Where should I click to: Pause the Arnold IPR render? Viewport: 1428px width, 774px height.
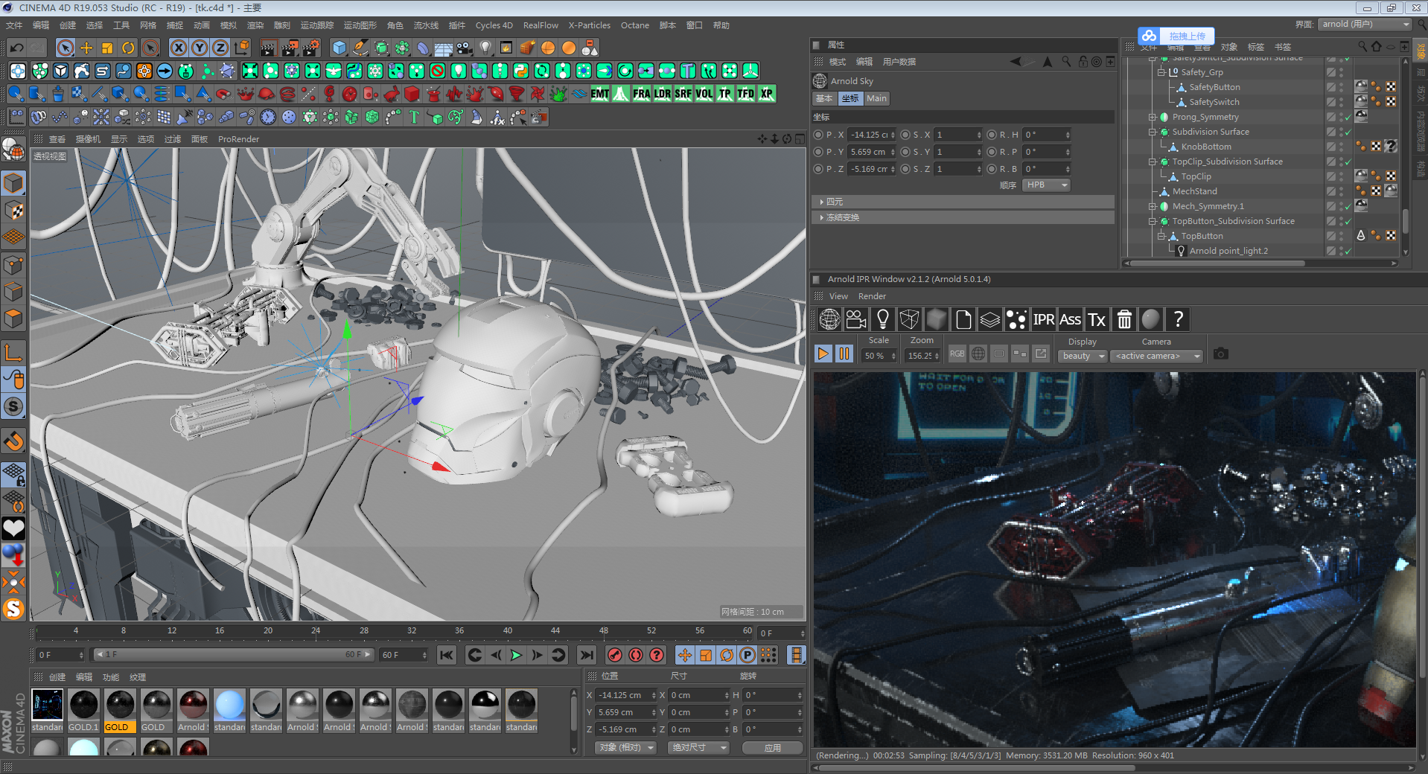[844, 354]
